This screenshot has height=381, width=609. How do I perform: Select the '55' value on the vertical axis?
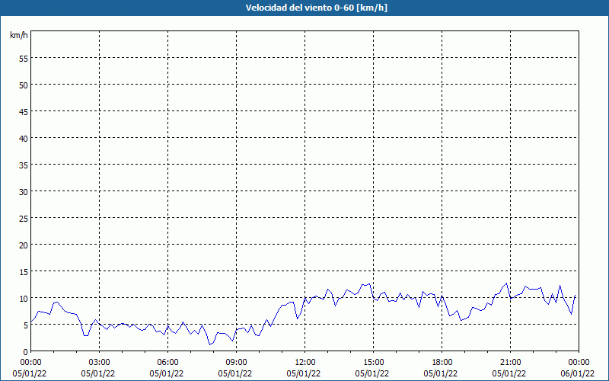[x=24, y=59]
